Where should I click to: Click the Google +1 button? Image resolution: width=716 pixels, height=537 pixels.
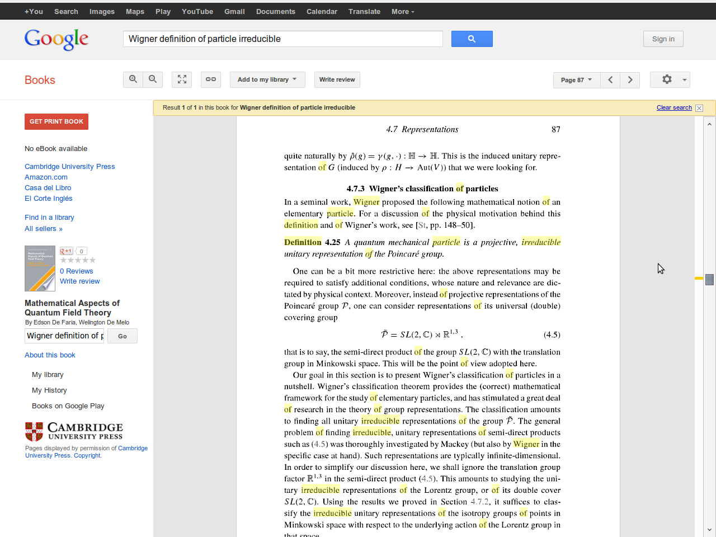pos(67,251)
